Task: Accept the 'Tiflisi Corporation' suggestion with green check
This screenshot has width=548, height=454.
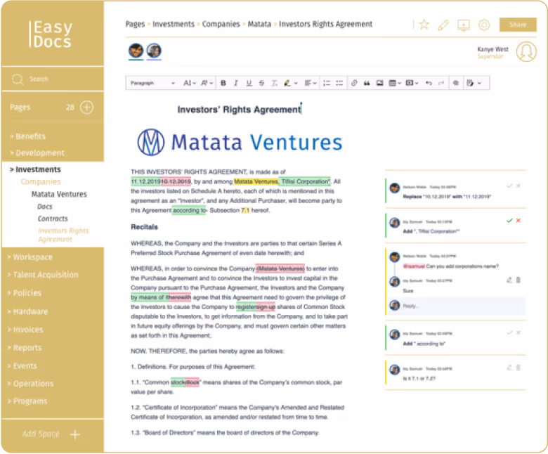Action: pos(509,221)
